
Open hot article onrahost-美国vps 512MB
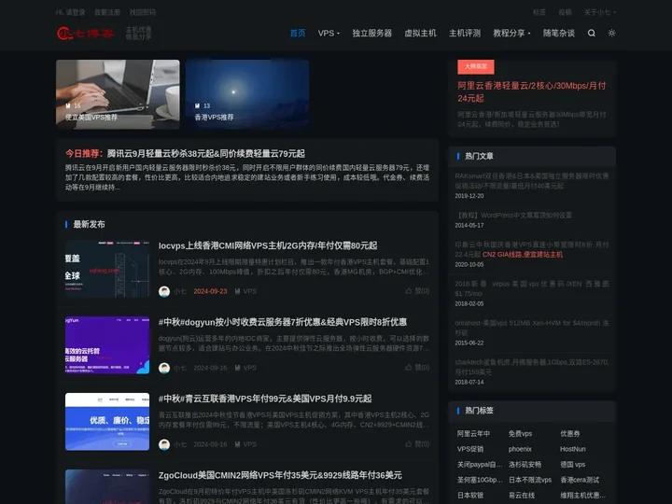tap(532, 328)
